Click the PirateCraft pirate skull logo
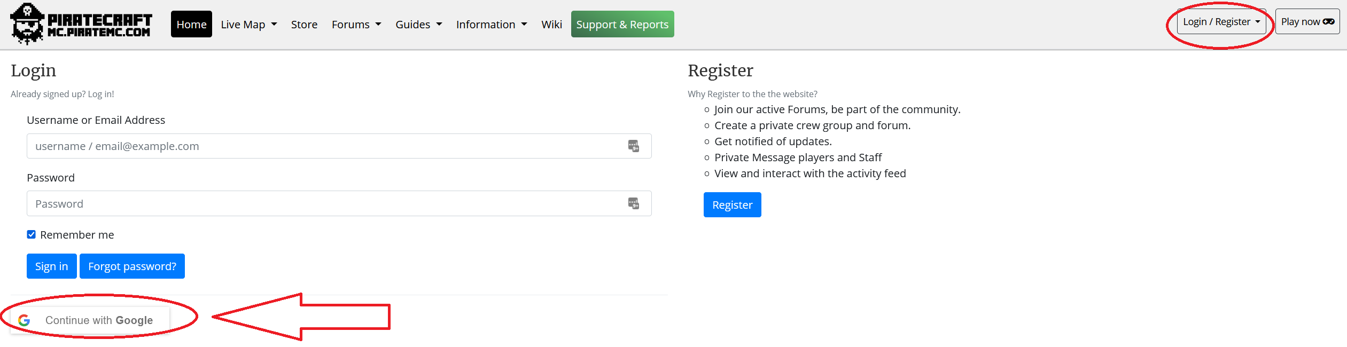1347x347 pixels. 28,24
